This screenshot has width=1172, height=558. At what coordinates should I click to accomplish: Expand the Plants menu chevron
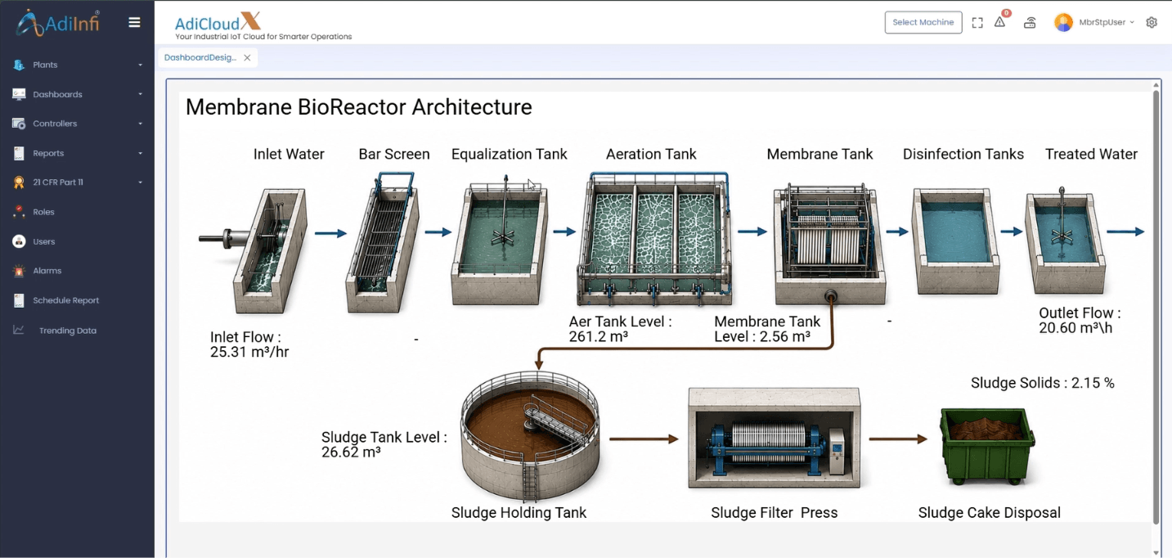click(x=141, y=65)
